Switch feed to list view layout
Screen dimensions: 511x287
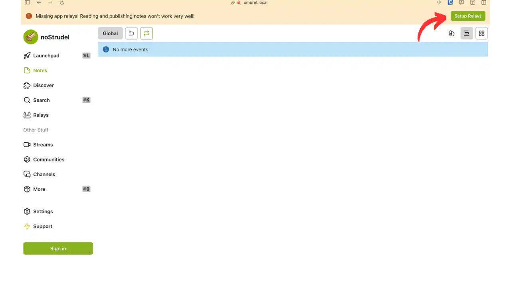tap(467, 33)
